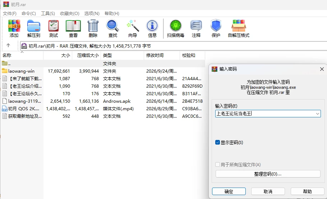The image size is (327, 199).
Task: Click the 解压到 (Extract To) icon
Action: [33, 26]
